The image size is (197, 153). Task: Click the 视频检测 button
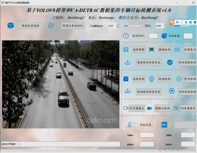tap(164, 79)
